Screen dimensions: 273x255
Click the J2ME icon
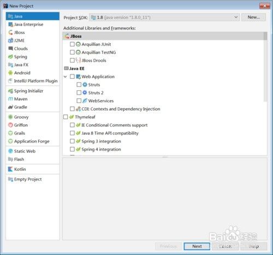pos(10,40)
